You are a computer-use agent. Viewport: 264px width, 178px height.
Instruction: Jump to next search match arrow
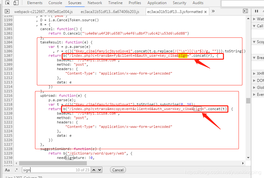click(x=100, y=170)
